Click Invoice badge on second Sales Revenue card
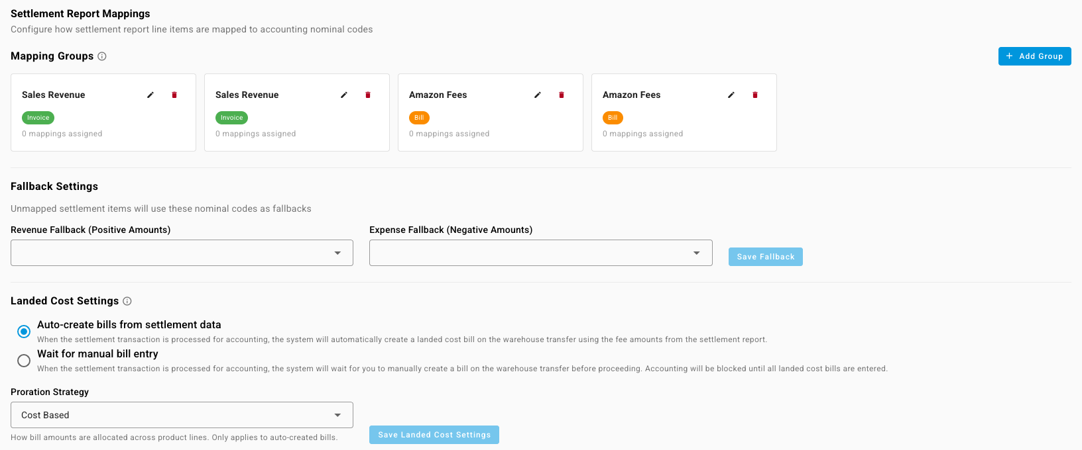 tap(231, 118)
